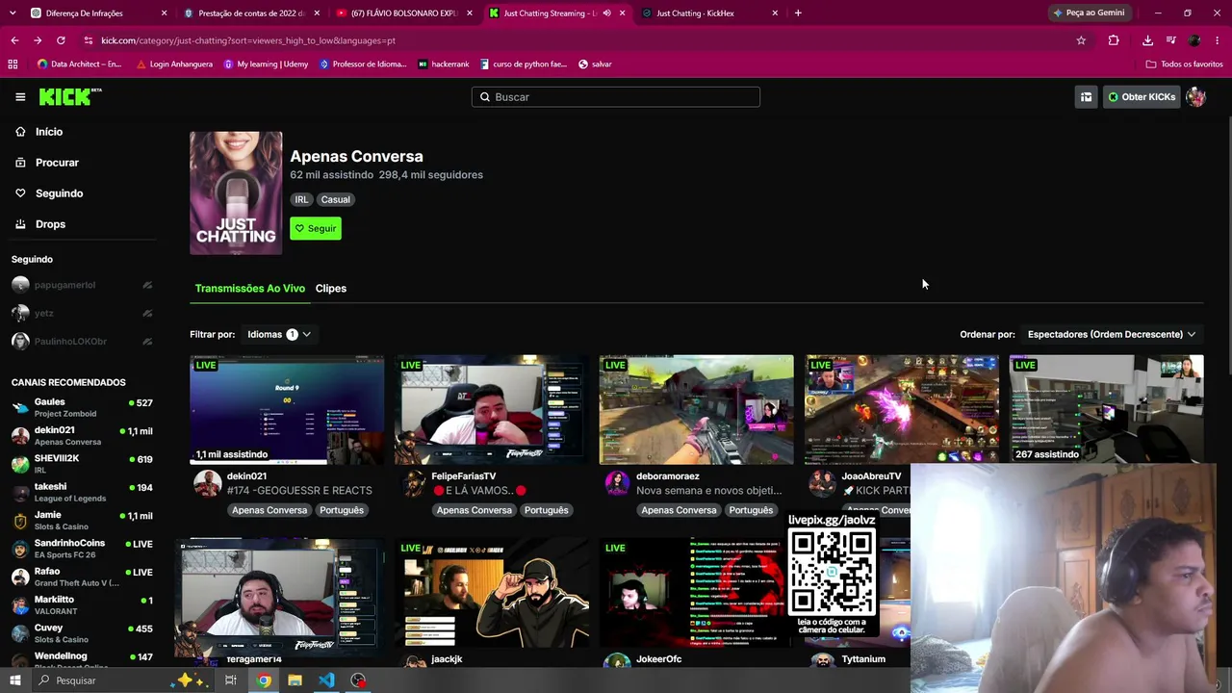
Task: Open the Chrome extensions puzzle icon
Action: (1114, 40)
